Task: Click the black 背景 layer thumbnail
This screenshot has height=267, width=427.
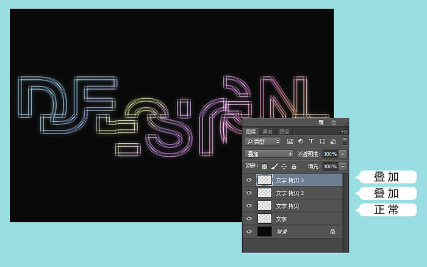Action: [264, 232]
